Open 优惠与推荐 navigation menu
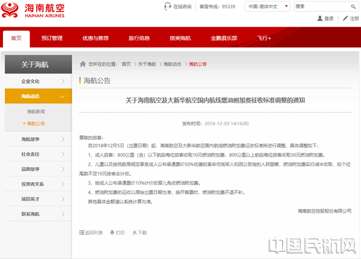The height and width of the screenshot is (259, 361). (x=96, y=39)
